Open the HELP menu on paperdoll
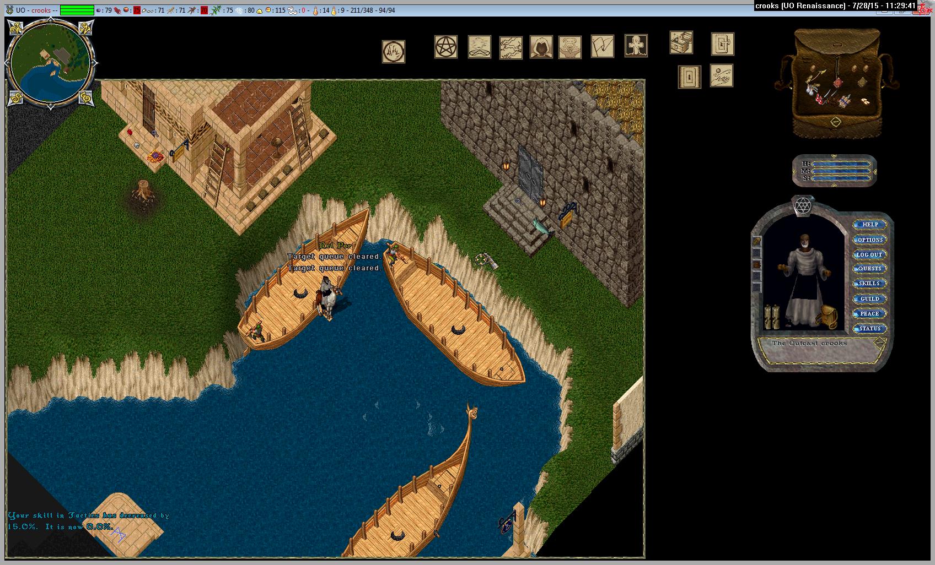Screen dimensions: 935x565 [870, 225]
